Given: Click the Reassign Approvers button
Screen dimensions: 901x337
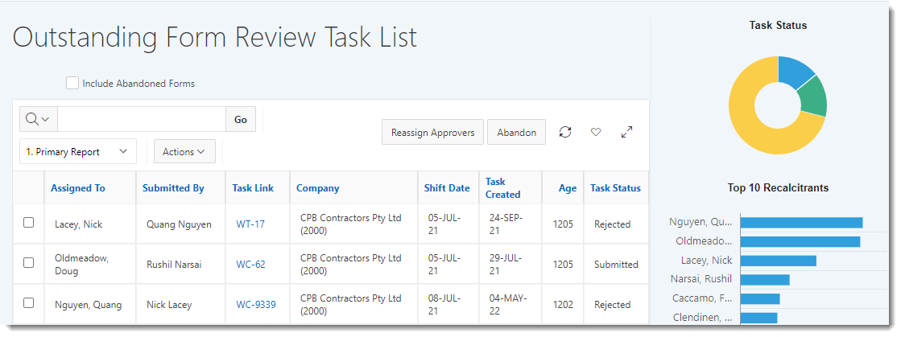Looking at the screenshot, I should coord(432,133).
